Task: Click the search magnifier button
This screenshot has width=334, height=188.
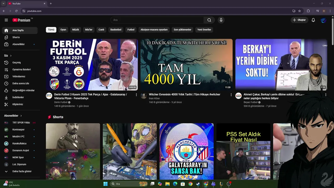Action: [x=209, y=20]
